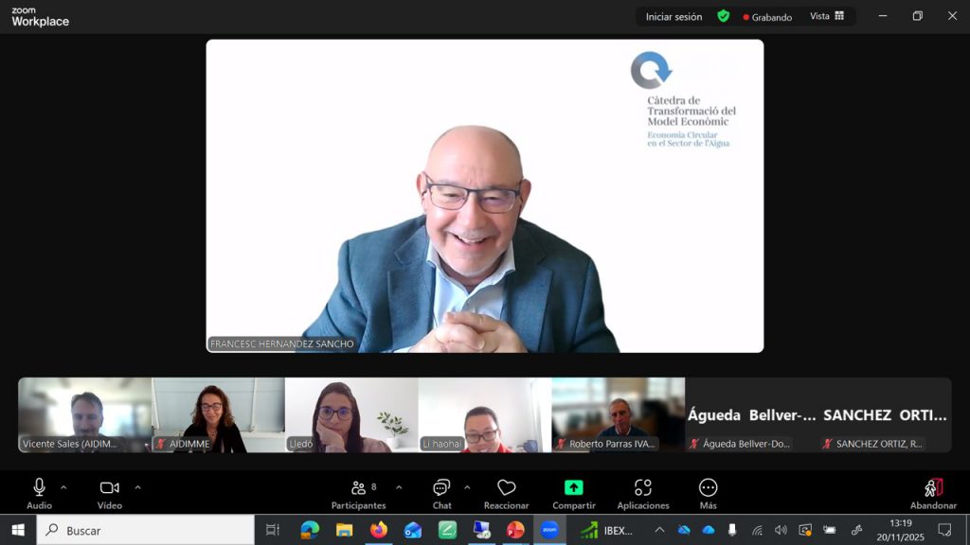Viewport: 970px width, 545px height.
Task: Expand the participants options arrow
Action: (x=399, y=487)
